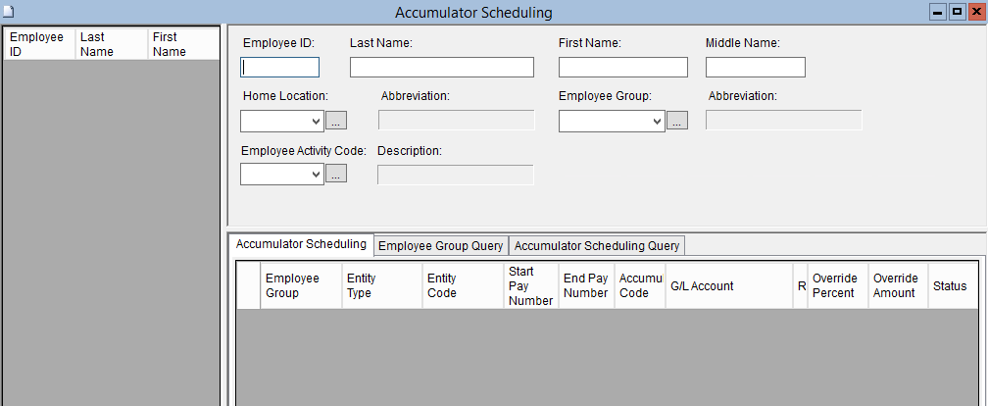Switch to the Employee Group Query tab
The width and height of the screenshot is (988, 406).
(440, 245)
